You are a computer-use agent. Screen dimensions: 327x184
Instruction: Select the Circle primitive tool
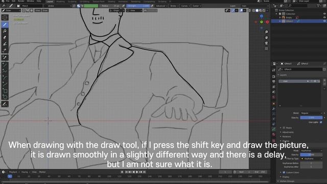[5, 97]
